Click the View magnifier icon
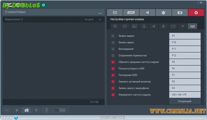Image resolution: width=207 pixels, height=120 pixels. tap(16, 117)
